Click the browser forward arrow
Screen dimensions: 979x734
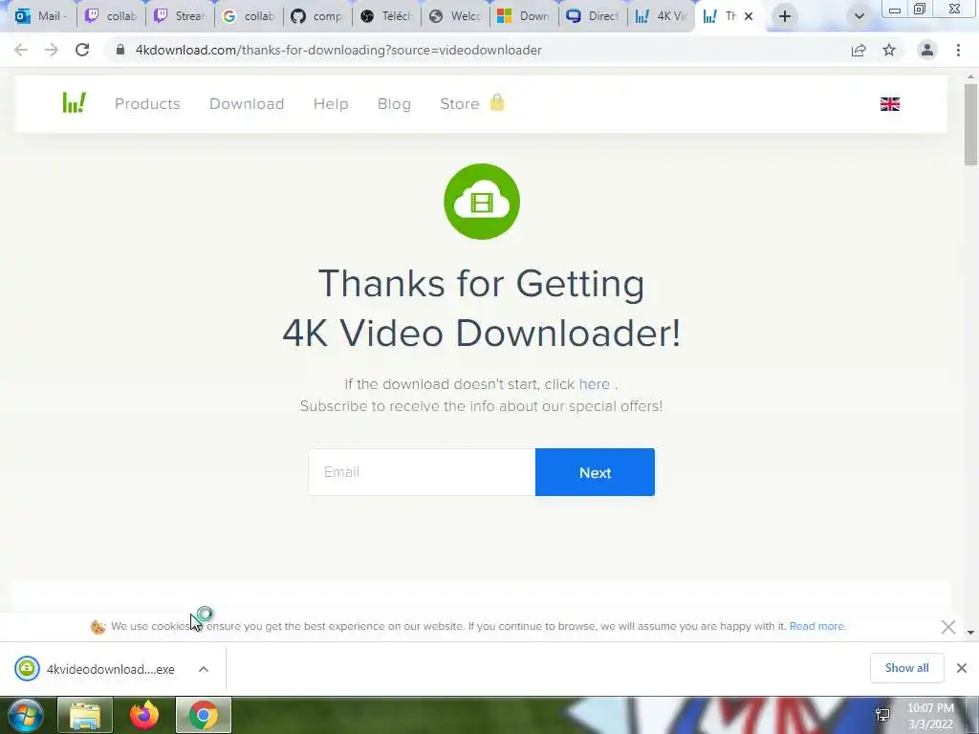coord(52,50)
